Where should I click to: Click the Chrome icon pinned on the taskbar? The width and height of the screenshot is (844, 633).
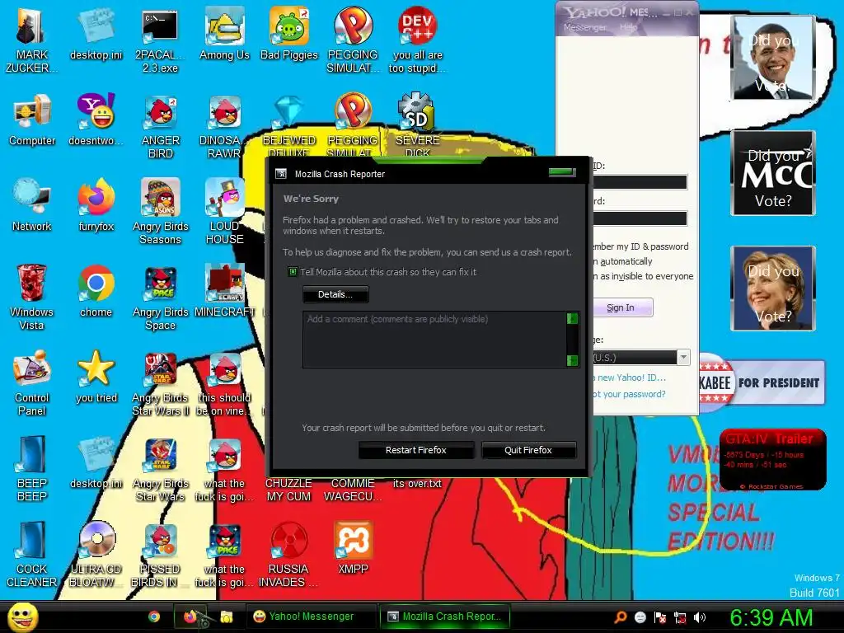pyautogui.click(x=154, y=617)
